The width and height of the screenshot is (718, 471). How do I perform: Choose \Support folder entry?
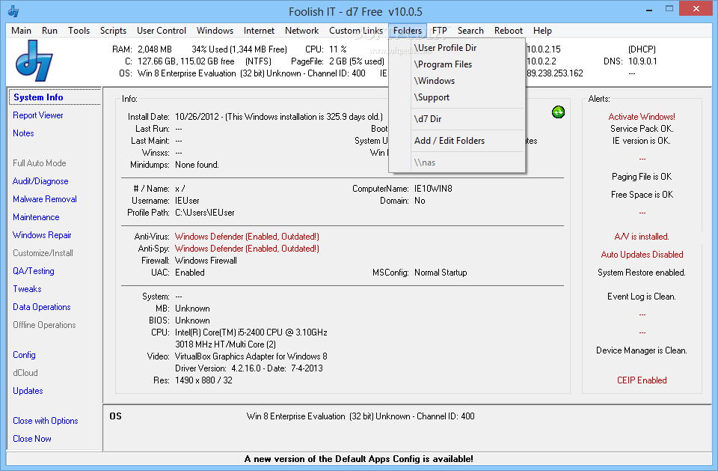456,97
